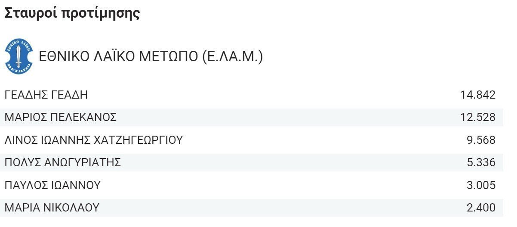Click the (Ε.ΛΑ.Μ.) abbreviation text
This screenshot has width=517, height=227.
232,56
